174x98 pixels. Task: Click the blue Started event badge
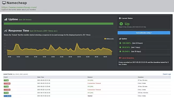point(7,96)
